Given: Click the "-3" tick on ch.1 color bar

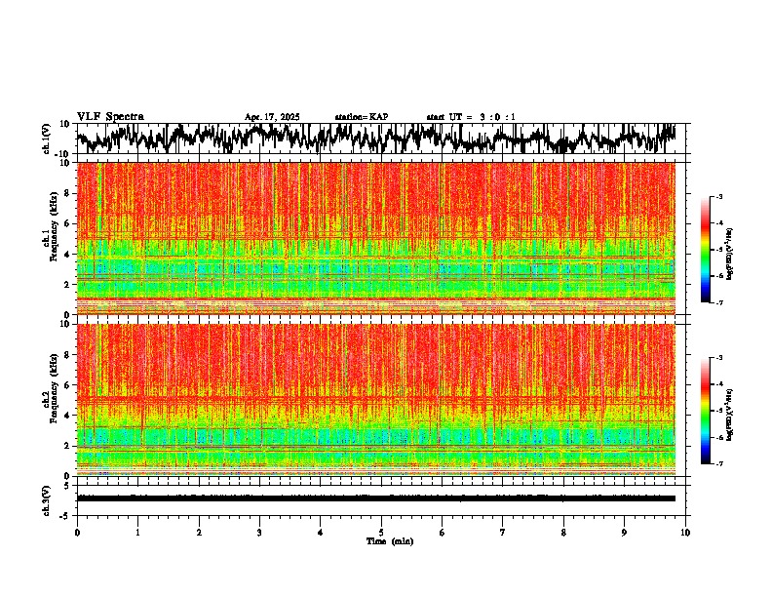Looking at the screenshot, I should (719, 196).
